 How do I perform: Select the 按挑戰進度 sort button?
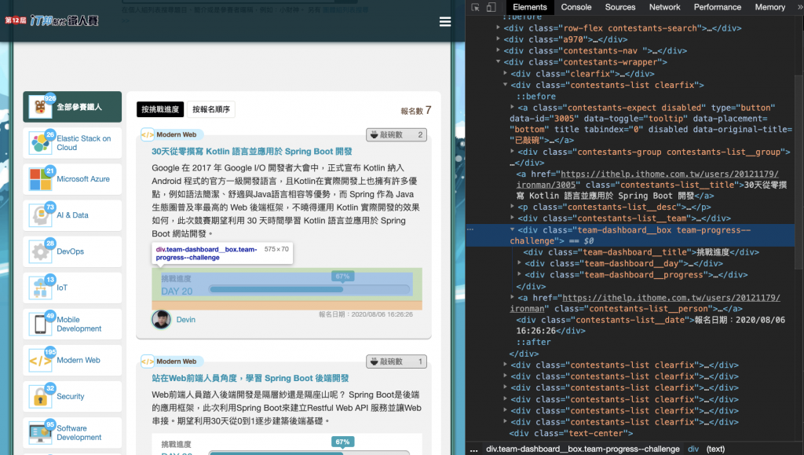point(160,109)
